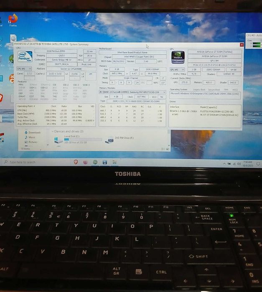Click the Intel Base Board Product Name field
Screen dimensions: 262x292
(132, 53)
